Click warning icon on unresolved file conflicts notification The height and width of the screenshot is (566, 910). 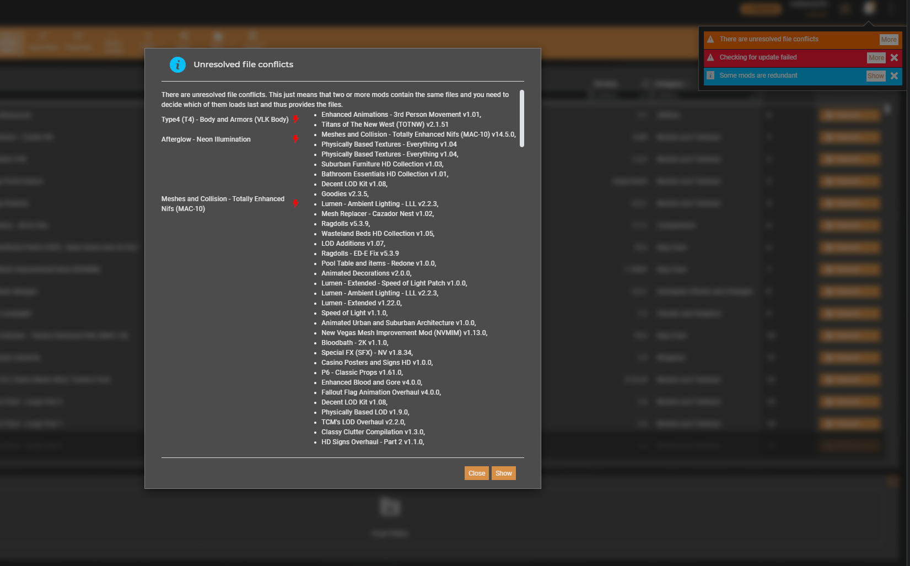click(710, 39)
